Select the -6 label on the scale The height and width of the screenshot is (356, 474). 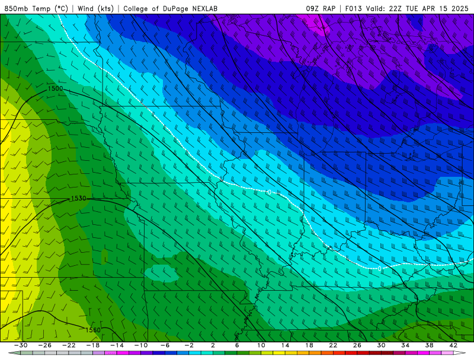(x=165, y=345)
